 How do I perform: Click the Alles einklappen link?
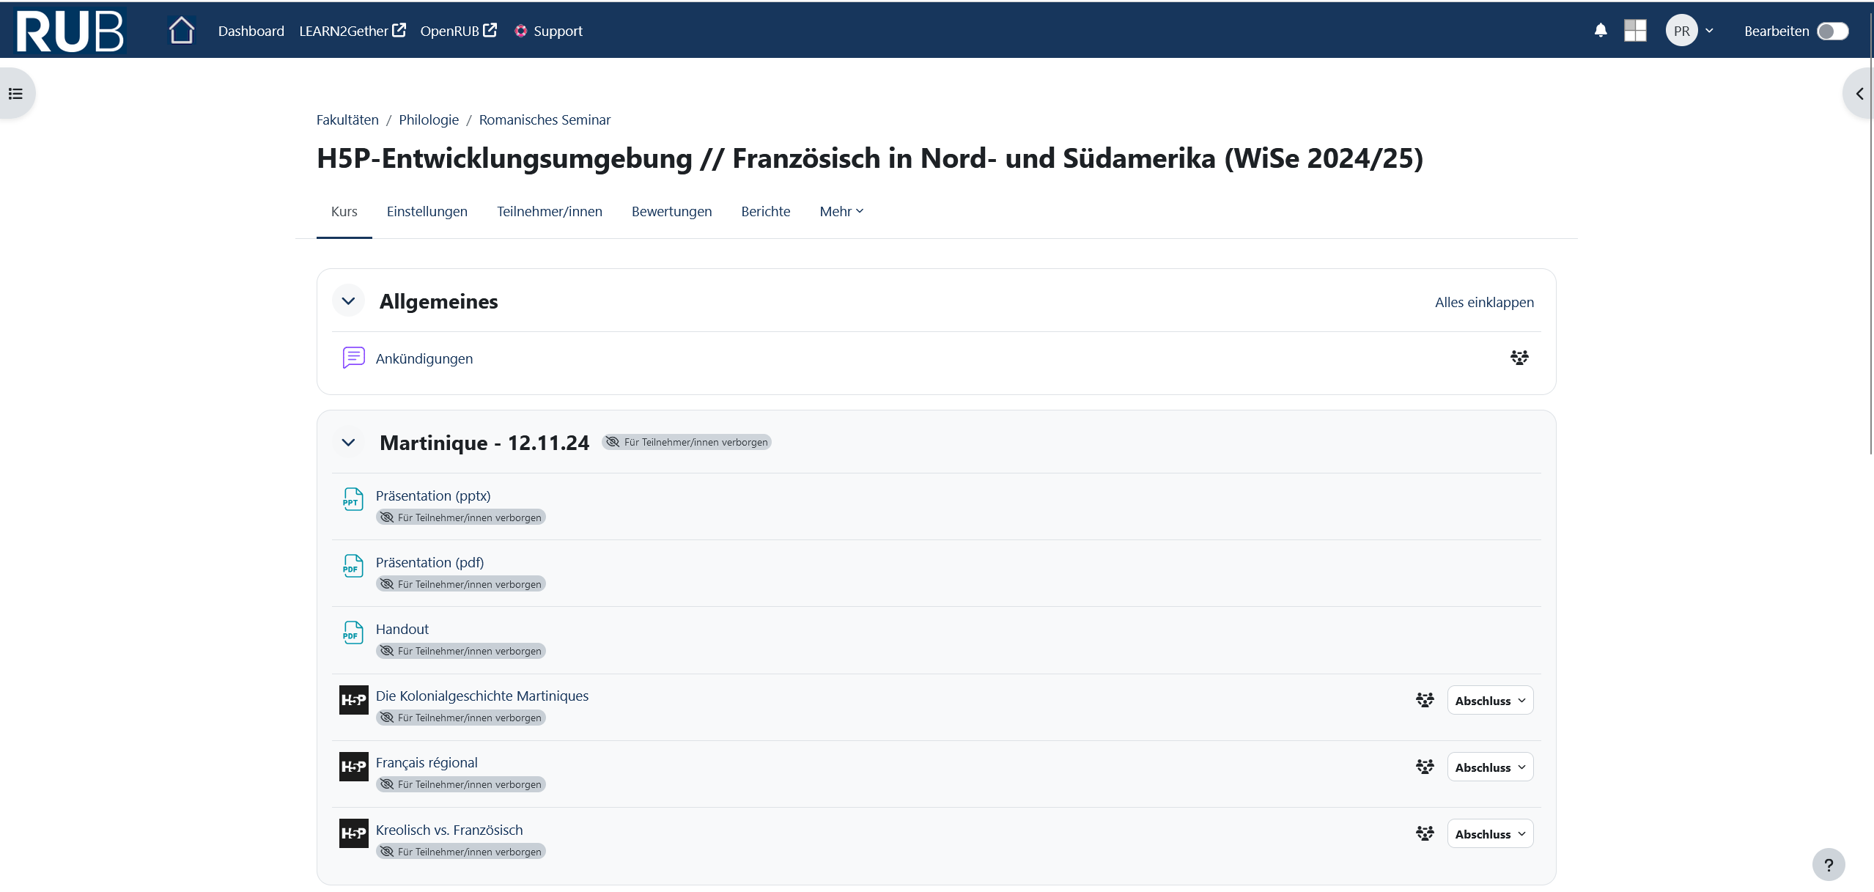coord(1484,302)
